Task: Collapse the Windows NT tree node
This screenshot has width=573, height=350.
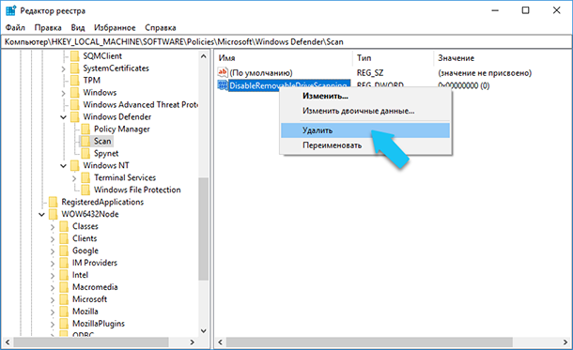Action: (63, 166)
